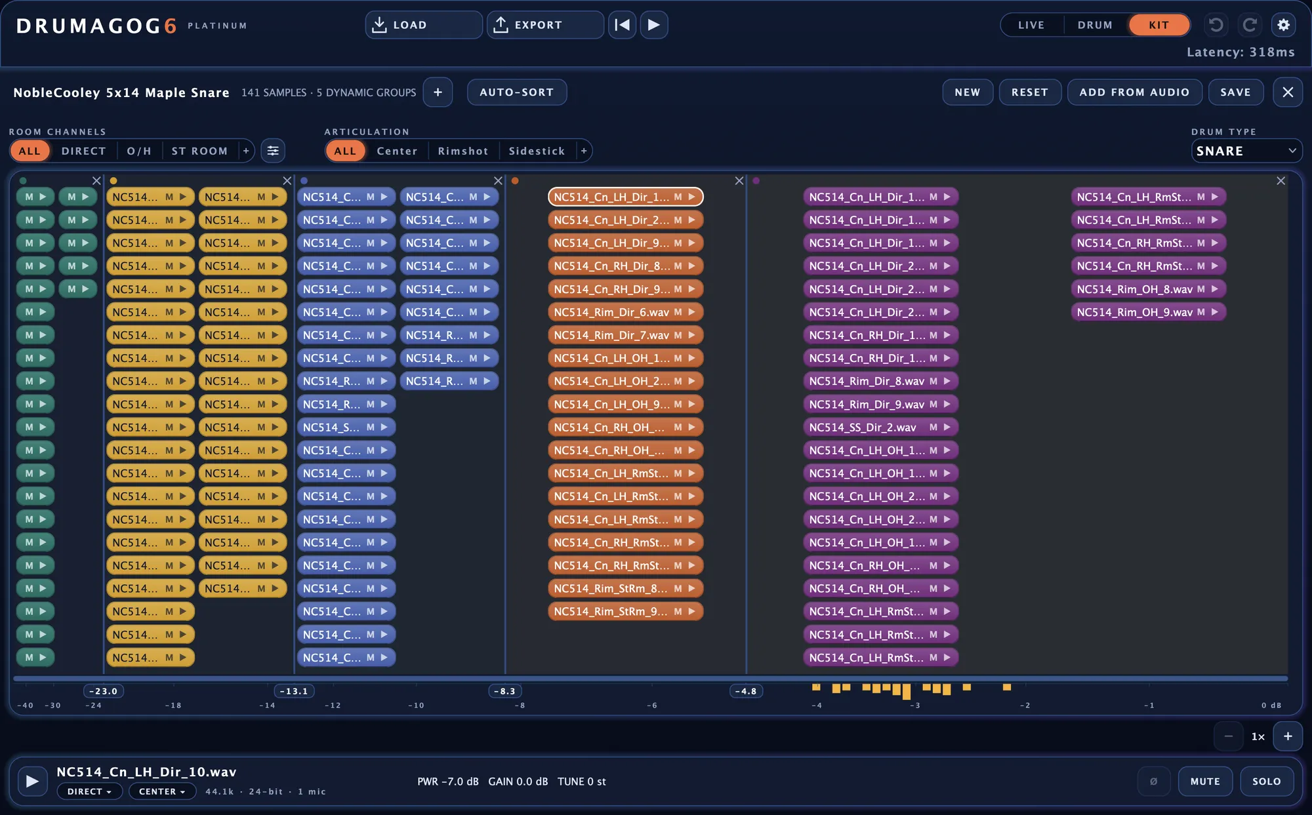Screen dimensions: 1312x815
Task: Filter articulation by Center
Action: [x=397, y=151]
